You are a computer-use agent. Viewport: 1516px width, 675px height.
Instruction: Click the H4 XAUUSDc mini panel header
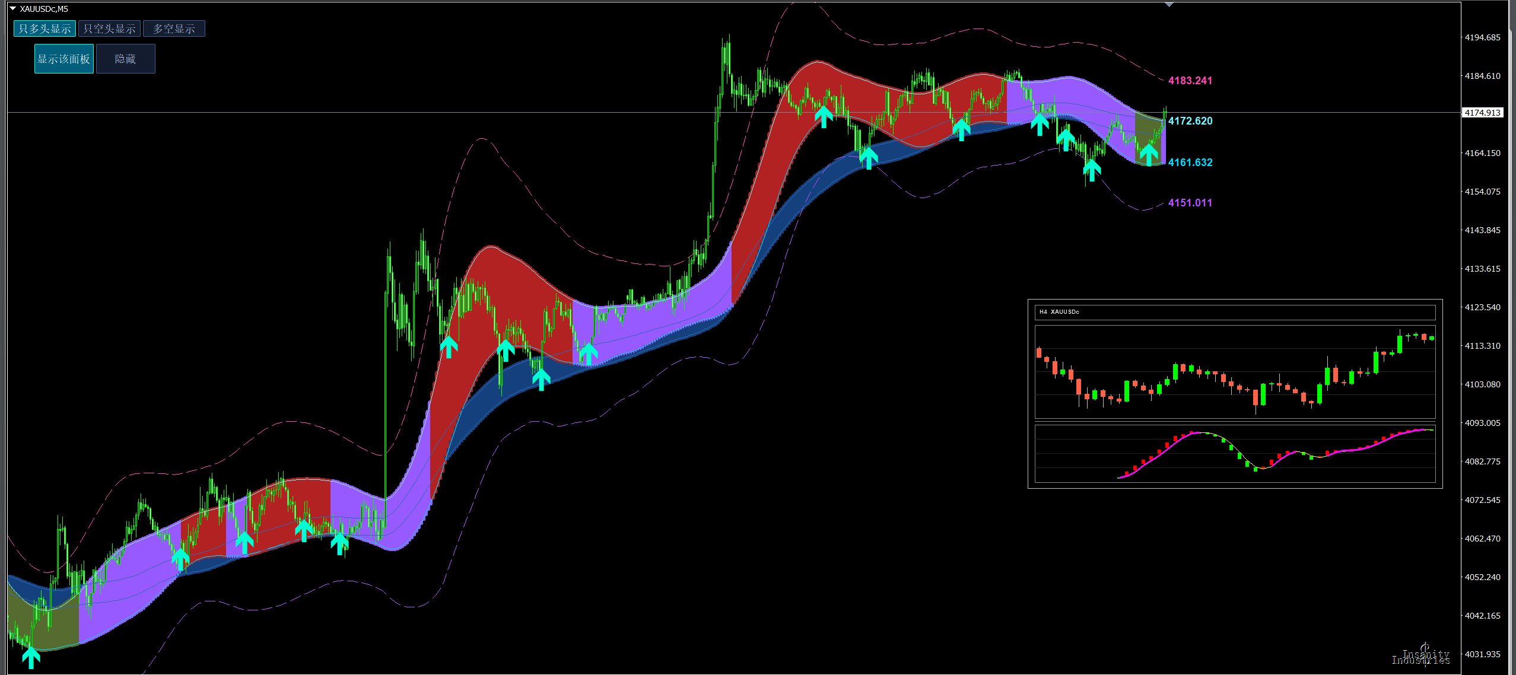[x=1235, y=312]
